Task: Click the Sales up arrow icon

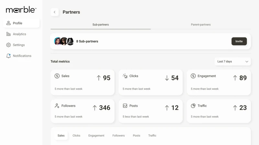Action: (x=99, y=78)
